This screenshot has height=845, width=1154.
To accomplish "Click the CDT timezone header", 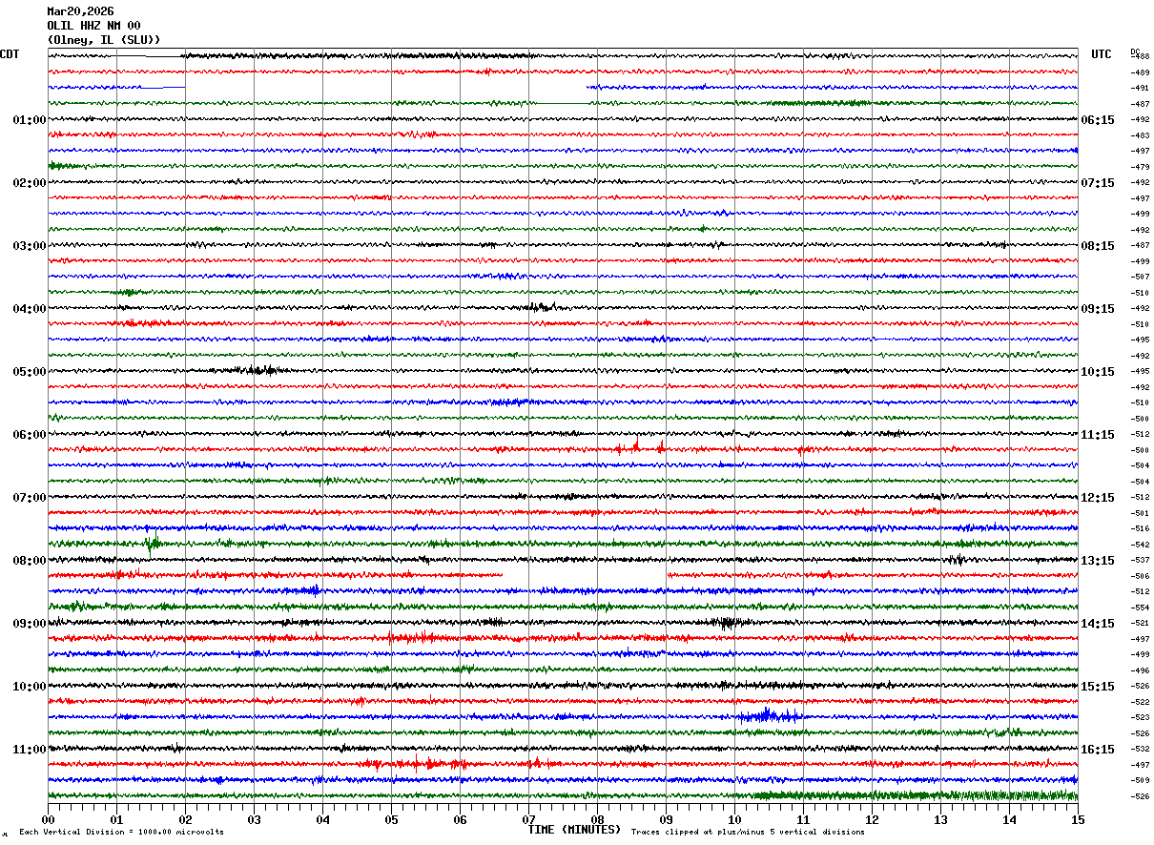I will (10, 54).
